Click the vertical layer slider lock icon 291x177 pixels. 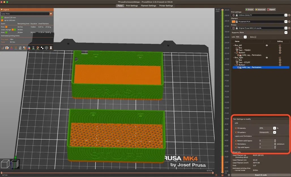[222, 175]
